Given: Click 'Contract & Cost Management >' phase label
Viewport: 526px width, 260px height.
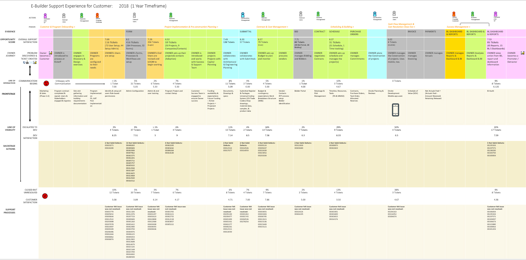Looking at the screenshot, I should point(272,27).
